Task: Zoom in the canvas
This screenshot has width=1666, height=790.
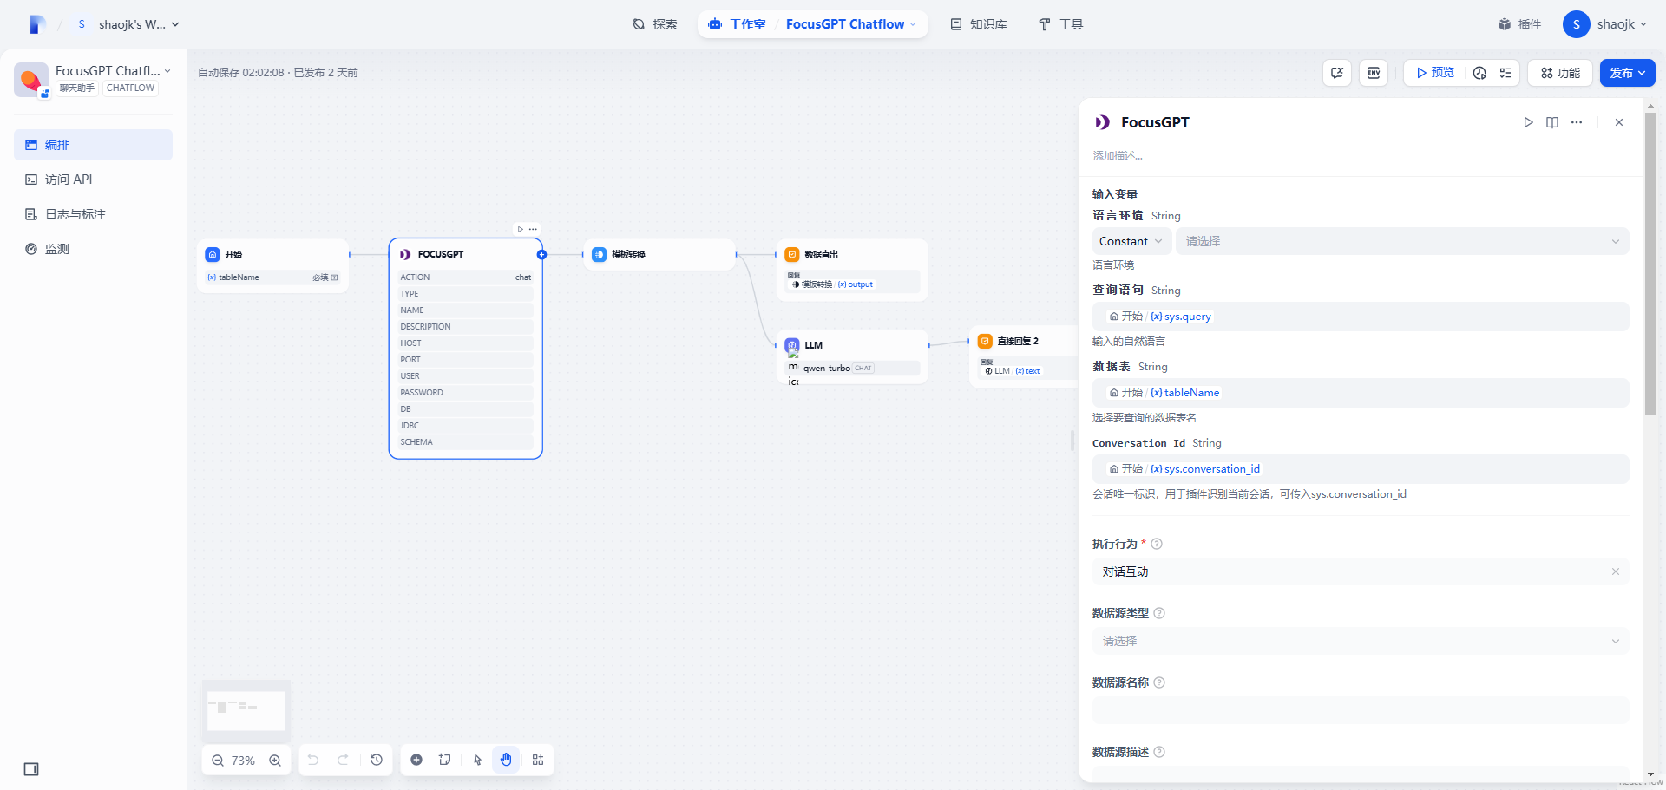Action: (x=275, y=761)
